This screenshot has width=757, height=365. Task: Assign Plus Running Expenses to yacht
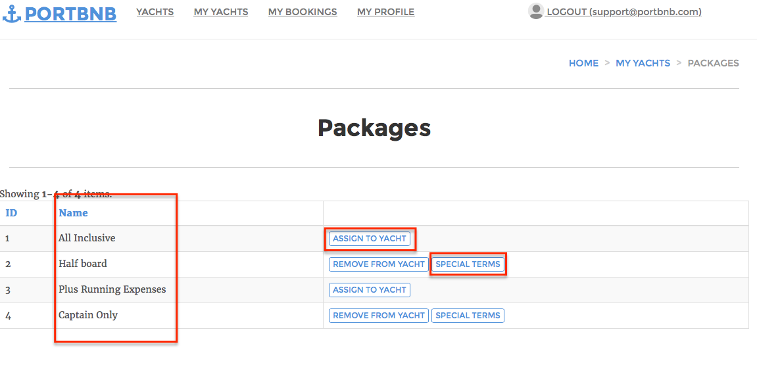tap(370, 289)
